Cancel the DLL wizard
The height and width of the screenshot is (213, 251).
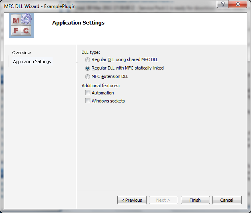pos(227,200)
